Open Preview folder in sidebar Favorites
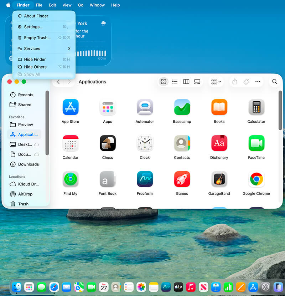This screenshot has height=296, width=285. pyautogui.click(x=24, y=124)
